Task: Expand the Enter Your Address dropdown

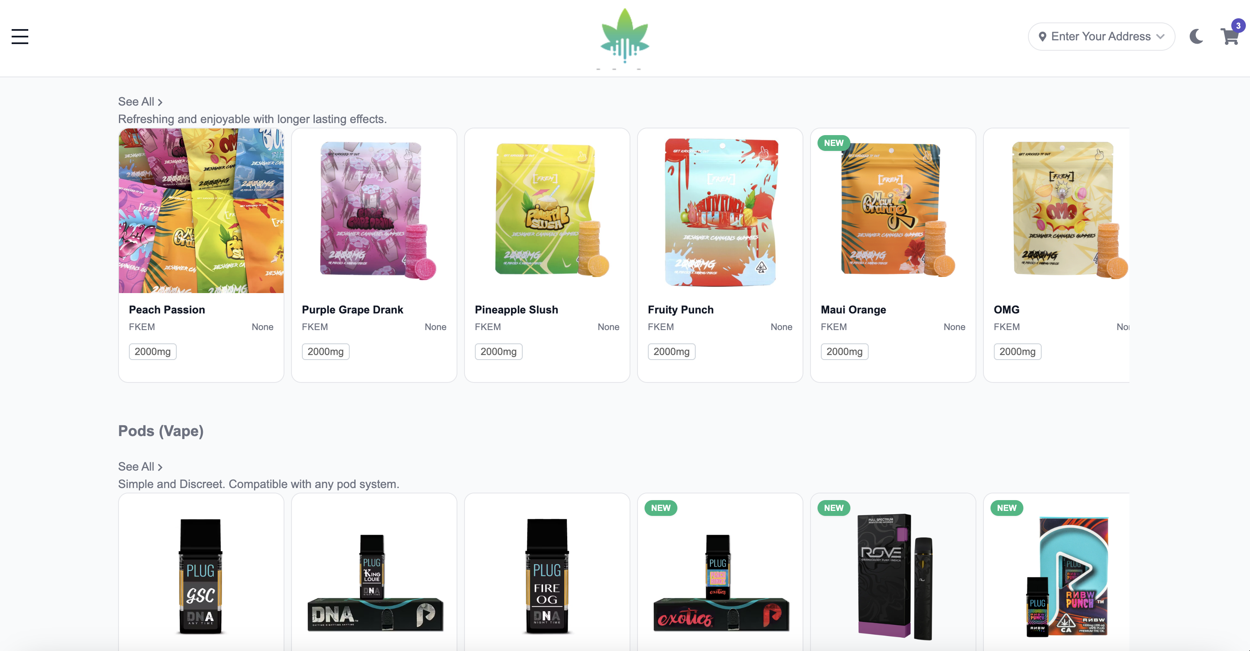Action: [1101, 37]
